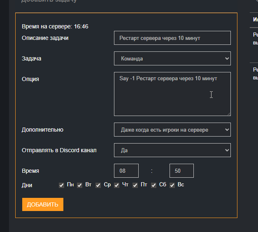This screenshot has height=232, width=258.
Task: Open the Задача dropdown set to Команда
Action: [x=172, y=58]
